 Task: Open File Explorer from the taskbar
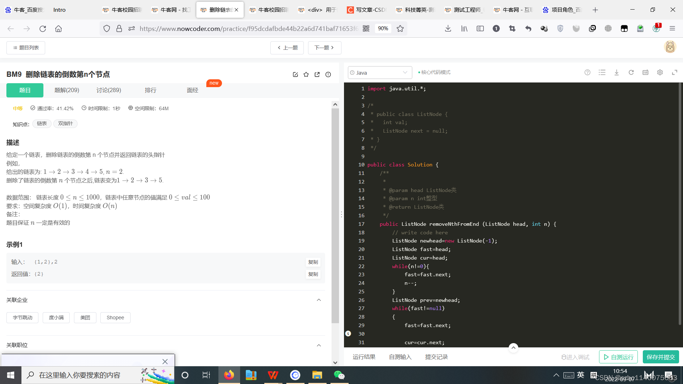(x=317, y=375)
